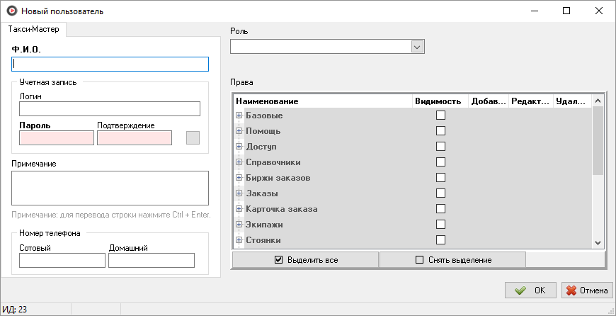The height and width of the screenshot is (316, 616).
Task: Check the Доступ visibility checkbox
Action: click(x=440, y=147)
